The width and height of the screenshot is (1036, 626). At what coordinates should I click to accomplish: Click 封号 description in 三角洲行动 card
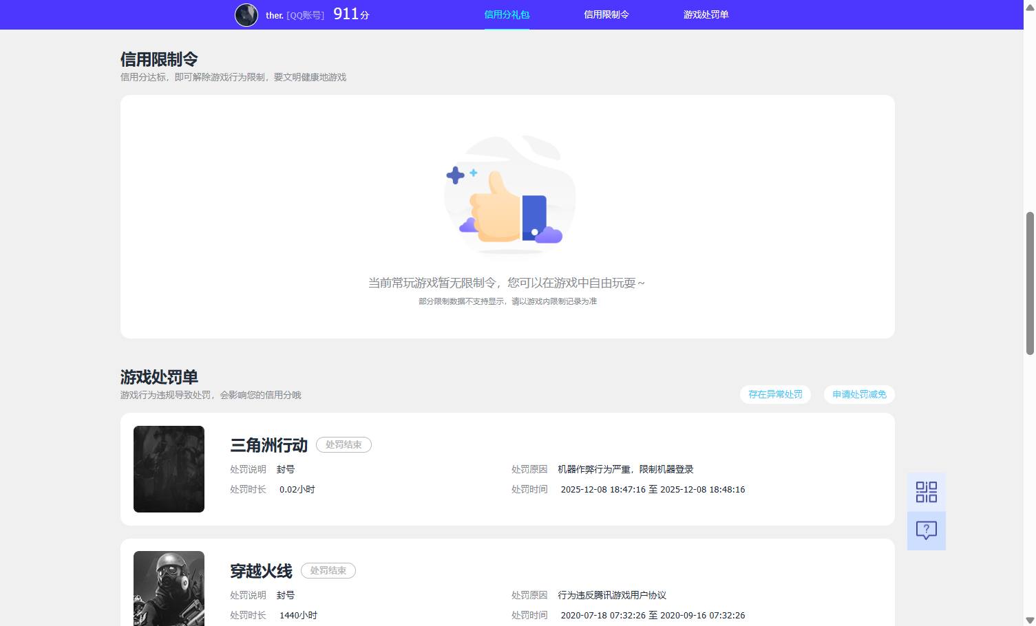click(286, 469)
